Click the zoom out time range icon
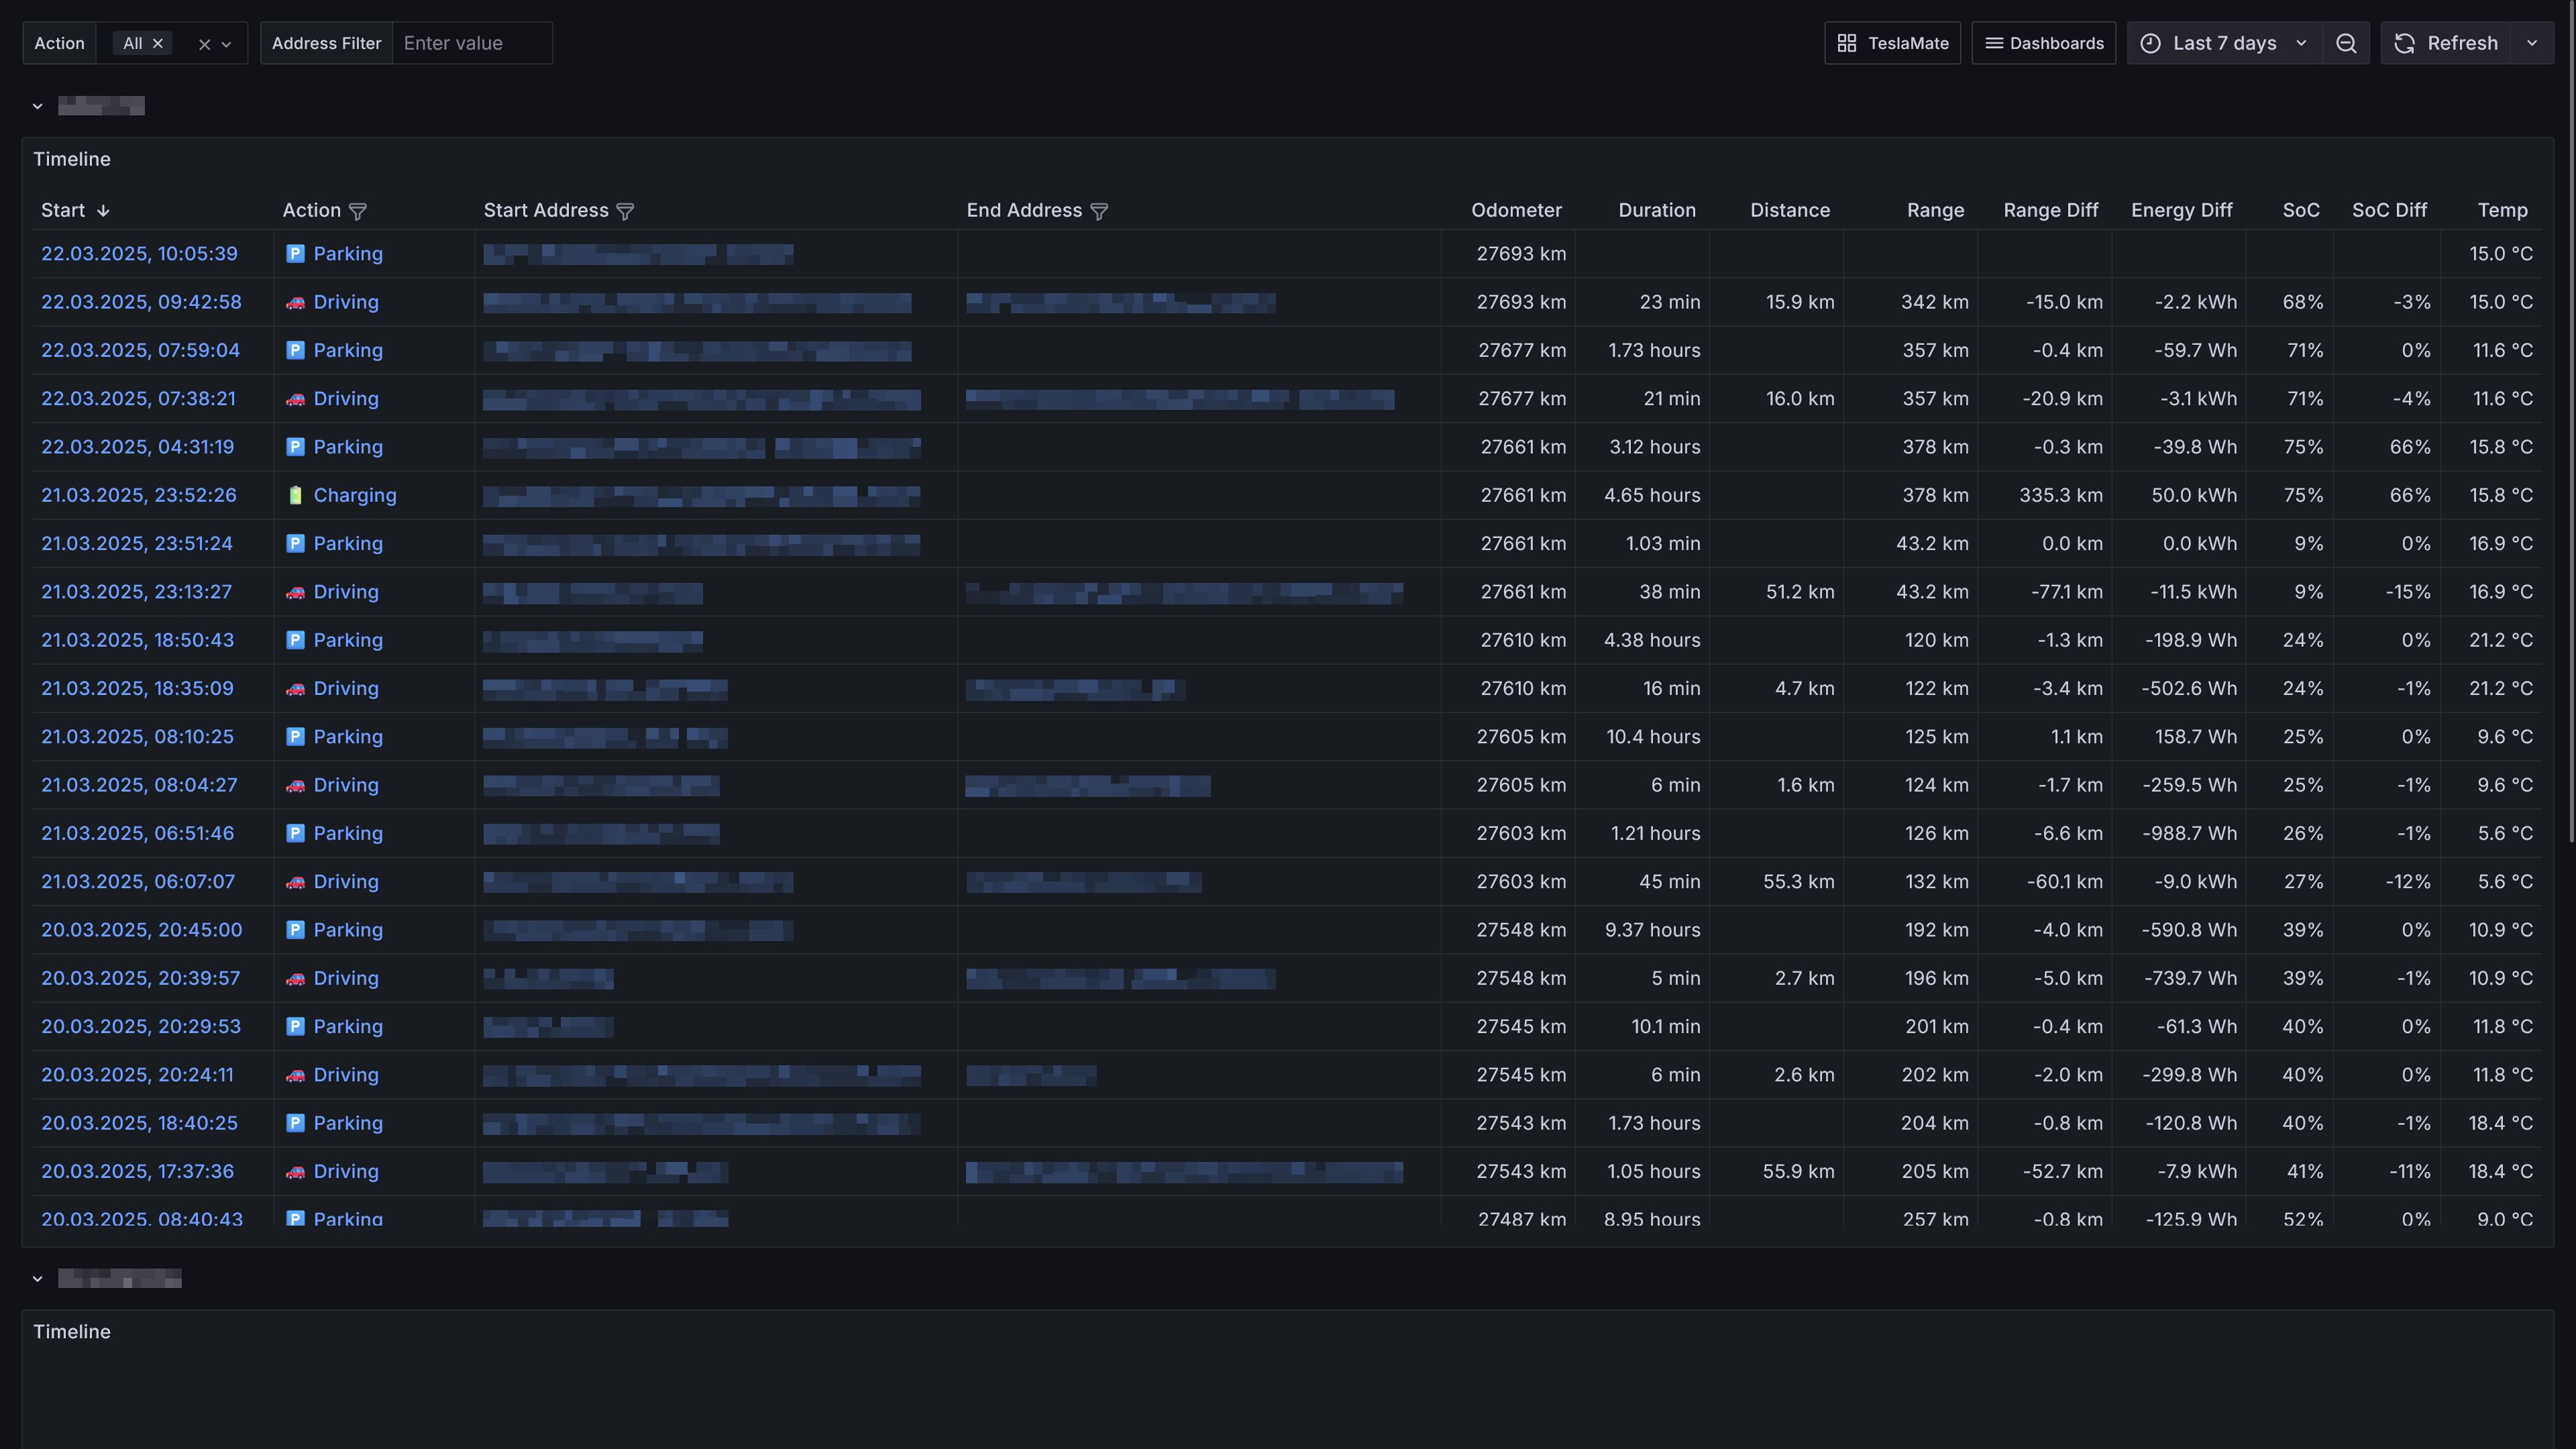Image resolution: width=2576 pixels, height=1449 pixels. (2346, 43)
